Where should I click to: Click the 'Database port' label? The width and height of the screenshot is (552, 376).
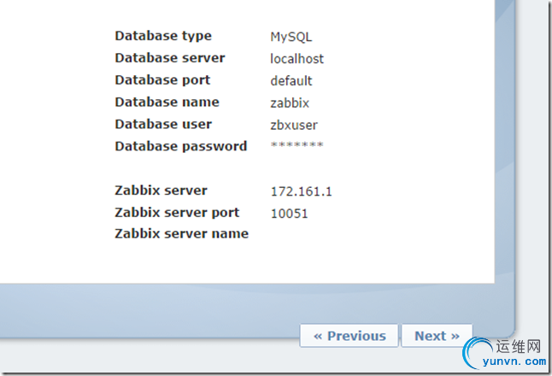tap(162, 80)
